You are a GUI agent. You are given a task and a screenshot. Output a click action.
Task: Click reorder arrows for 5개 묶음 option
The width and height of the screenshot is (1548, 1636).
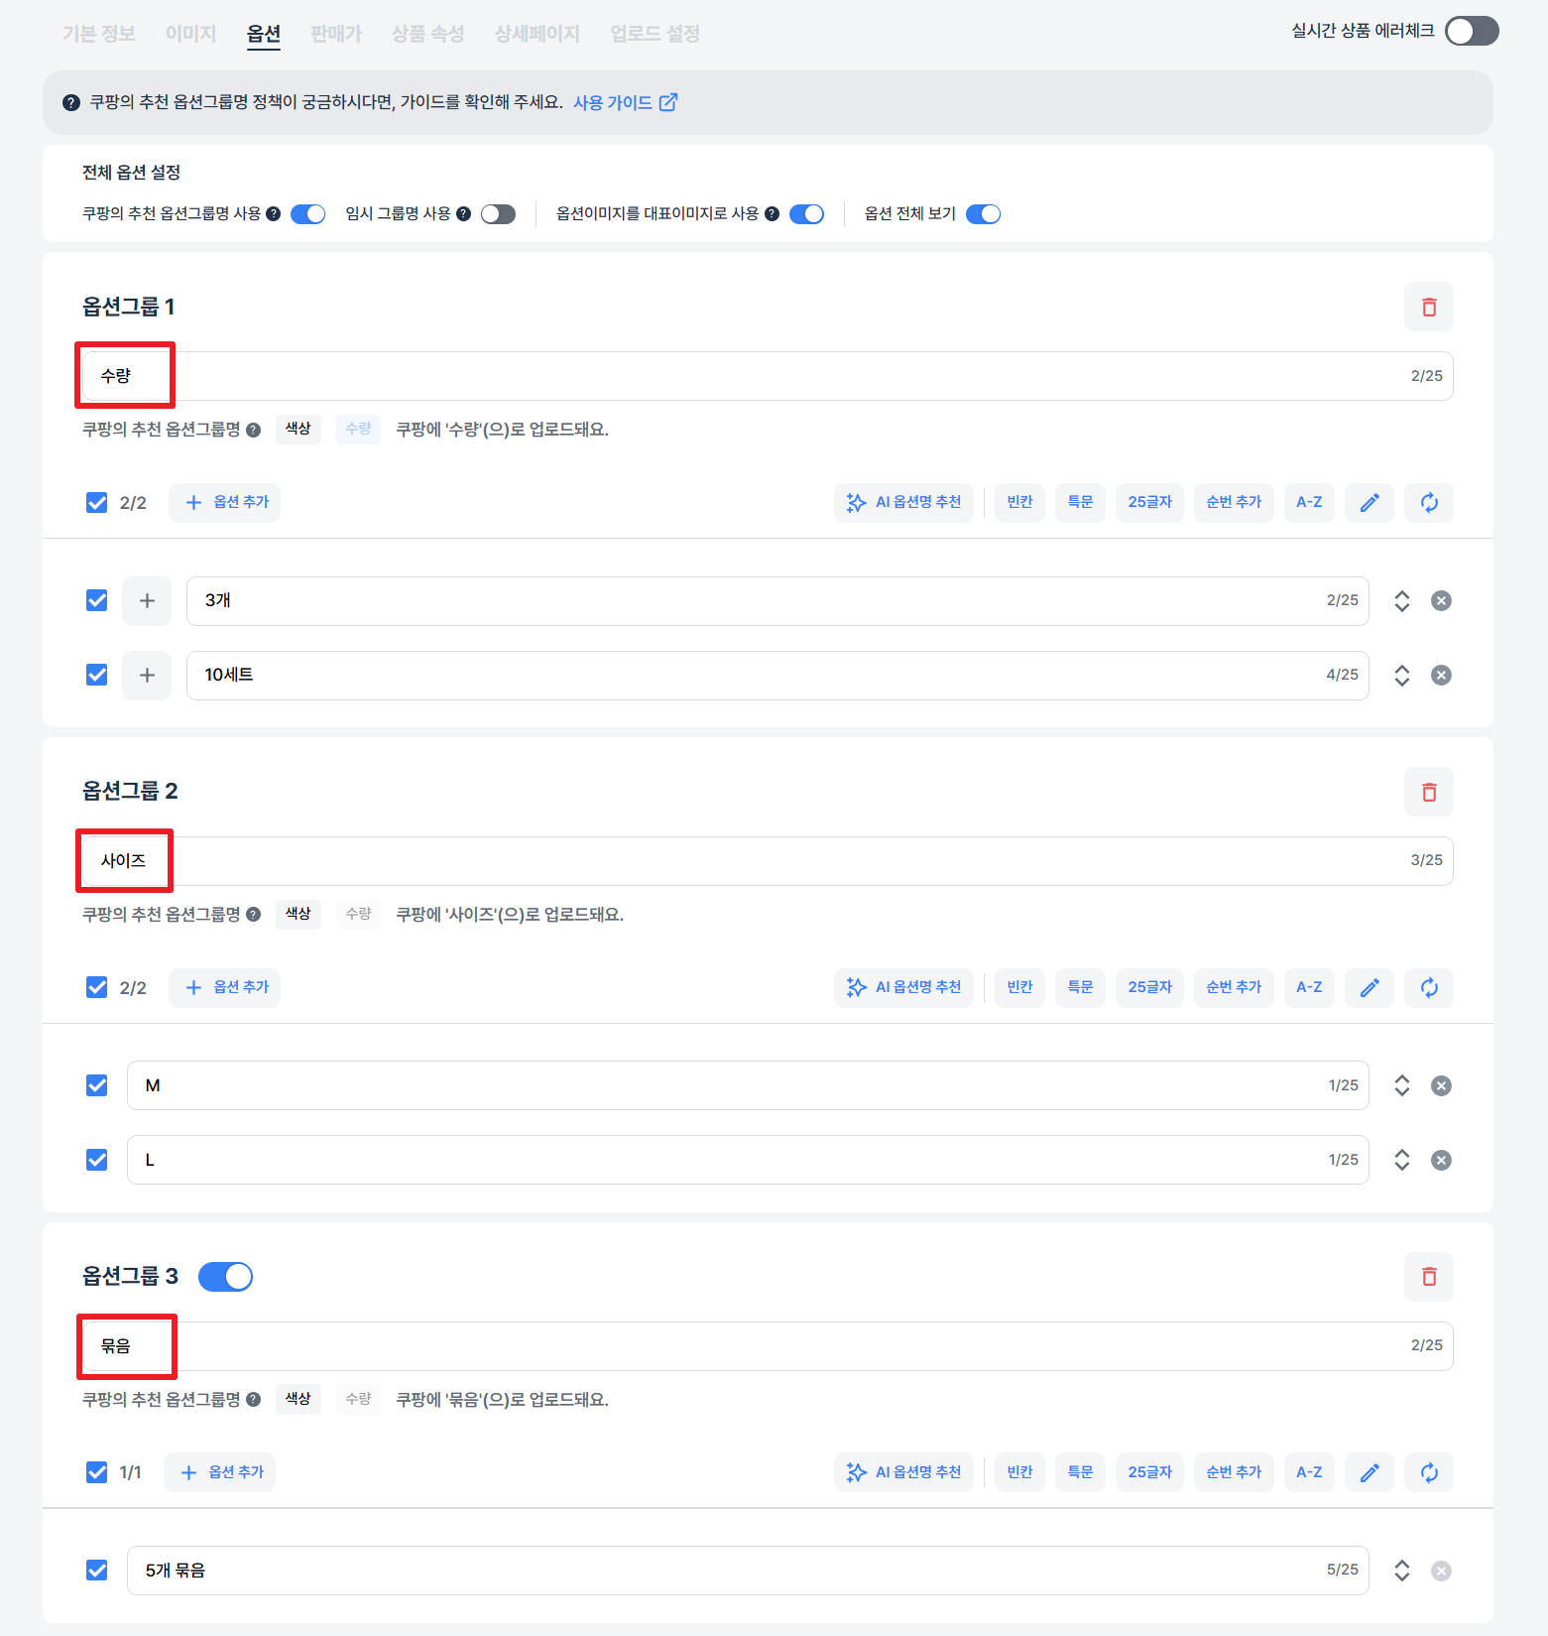tap(1401, 1571)
